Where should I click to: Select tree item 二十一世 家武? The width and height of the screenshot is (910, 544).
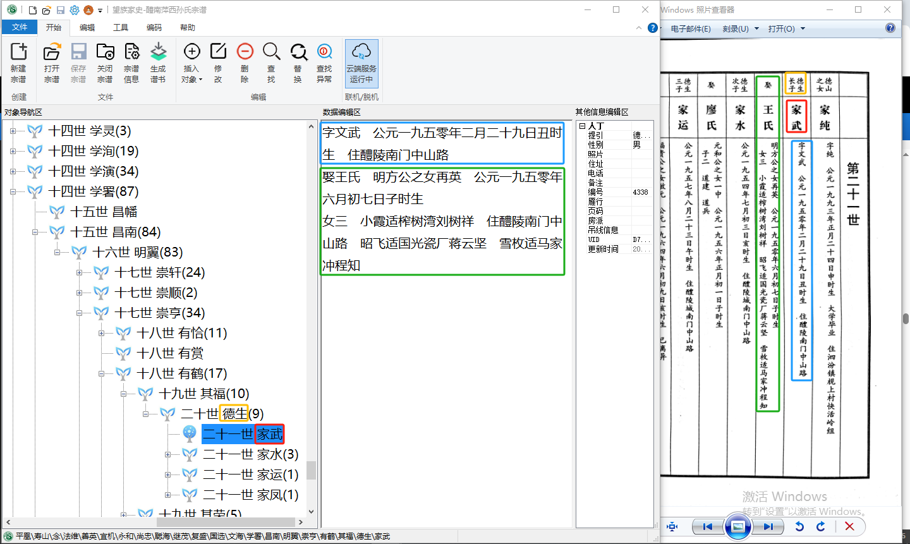pyautogui.click(x=243, y=434)
